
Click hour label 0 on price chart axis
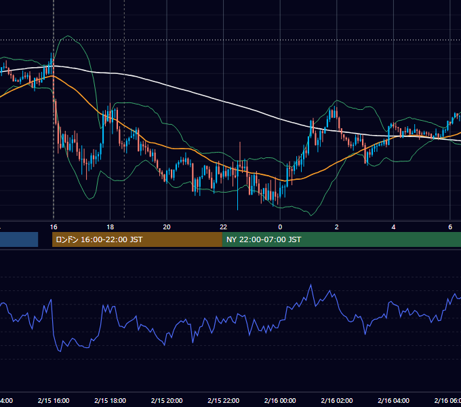280,227
